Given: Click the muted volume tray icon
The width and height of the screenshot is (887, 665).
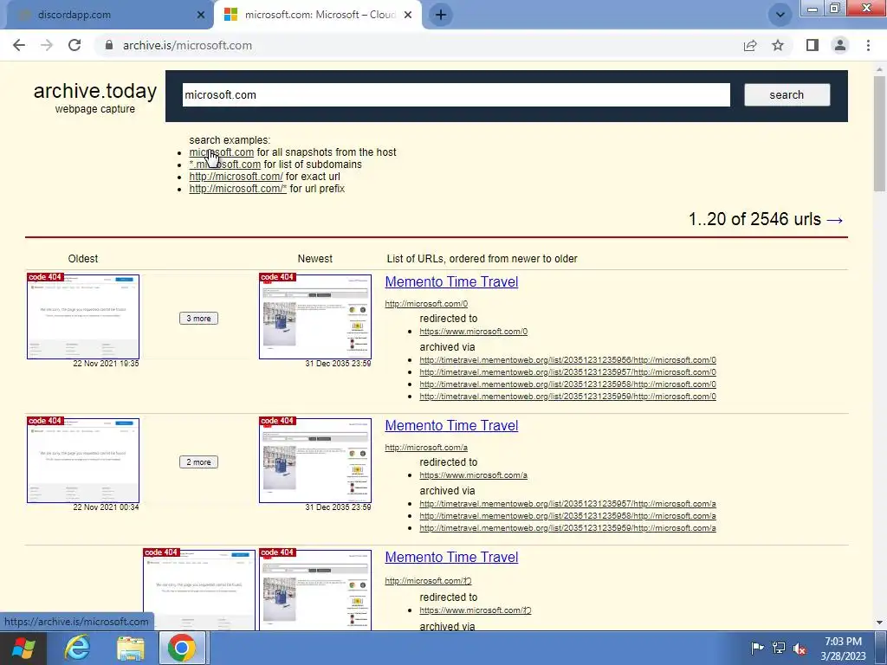Looking at the screenshot, I should (800, 649).
